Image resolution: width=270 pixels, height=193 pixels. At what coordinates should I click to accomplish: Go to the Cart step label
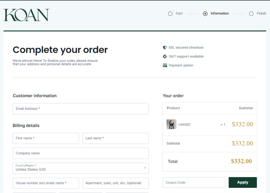pyautogui.click(x=179, y=14)
